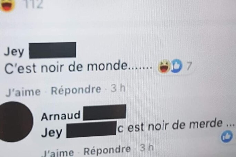Click the Haha reaction on Jey's comment
This screenshot has width=236, height=157.
164,66
